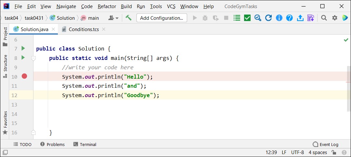Viewport: 351px width, 157px height.
Task: Open the Tools menu
Action: (x=156, y=6)
